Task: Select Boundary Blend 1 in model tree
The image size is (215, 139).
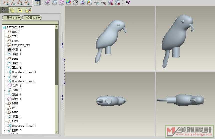Action: pyautogui.click(x=24, y=72)
